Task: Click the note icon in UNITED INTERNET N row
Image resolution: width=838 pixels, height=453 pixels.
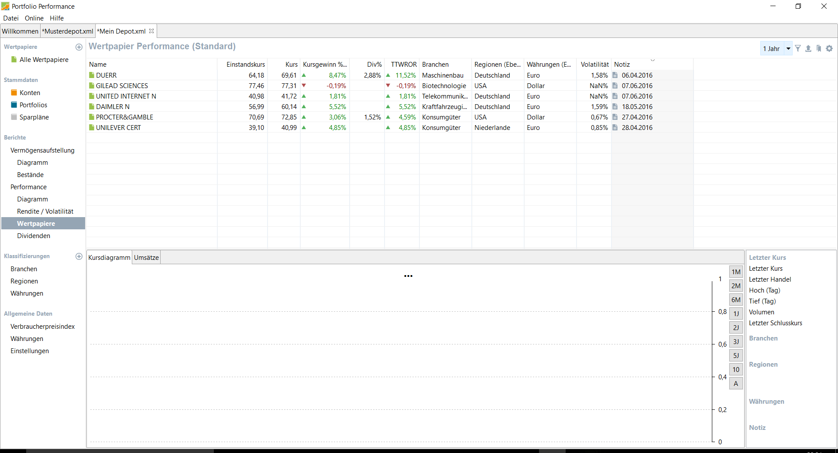Action: point(615,96)
